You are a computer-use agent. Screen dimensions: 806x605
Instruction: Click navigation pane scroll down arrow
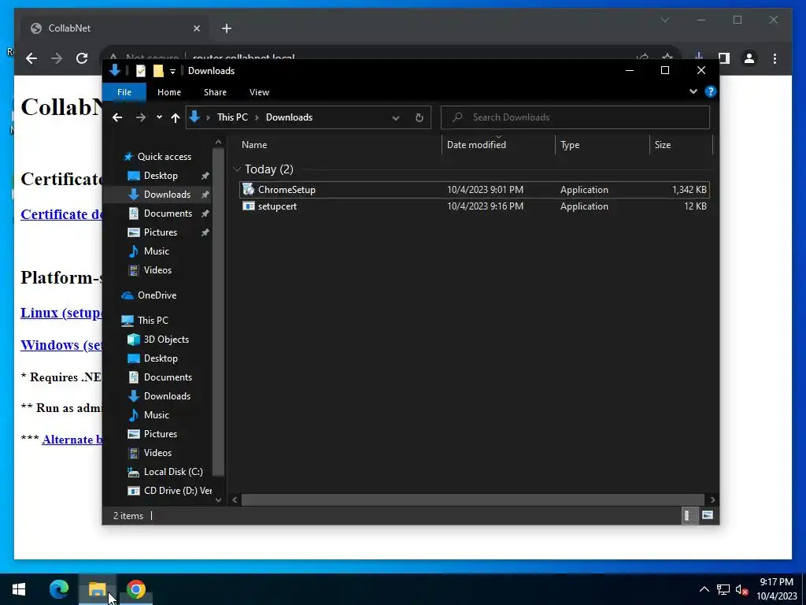(219, 499)
